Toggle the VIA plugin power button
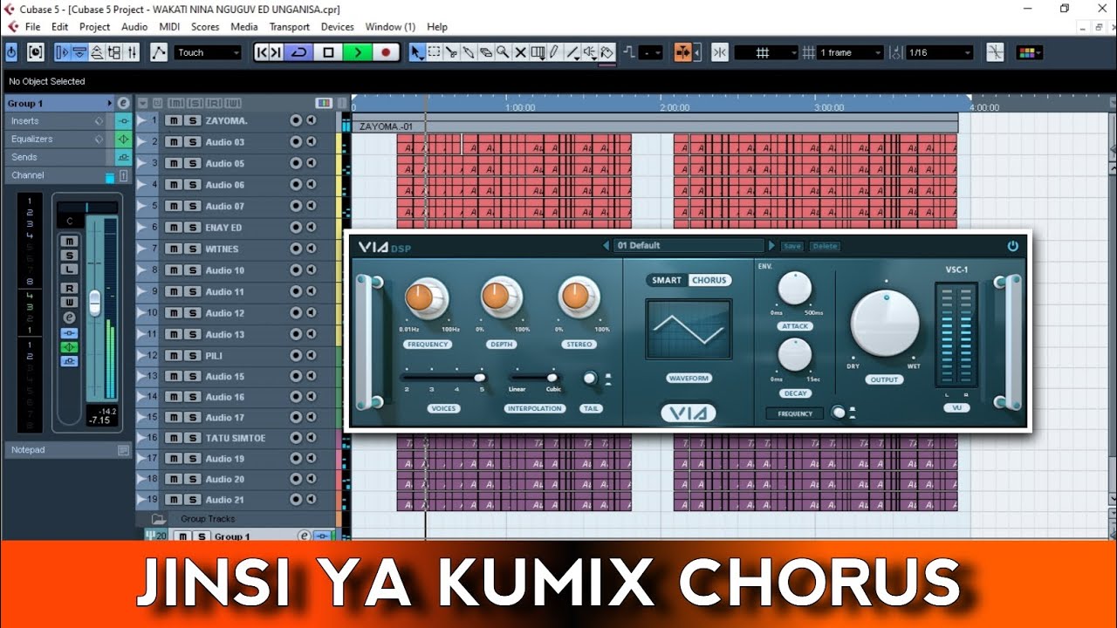Viewport: 1117px width, 628px height. point(1012,246)
